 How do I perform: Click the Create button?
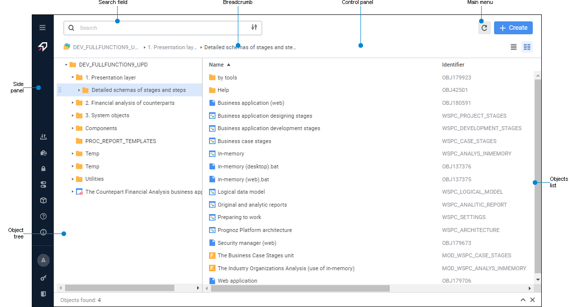(x=513, y=28)
